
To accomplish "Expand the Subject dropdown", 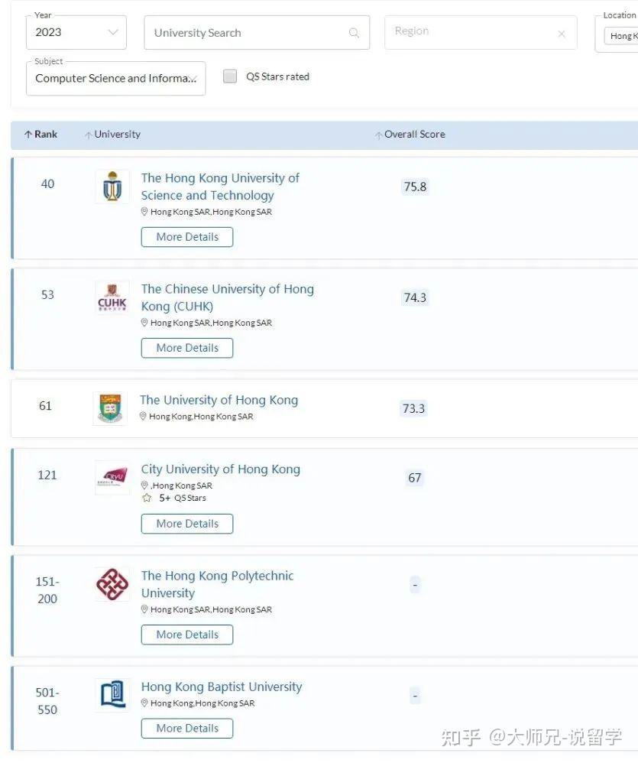I will [x=115, y=78].
